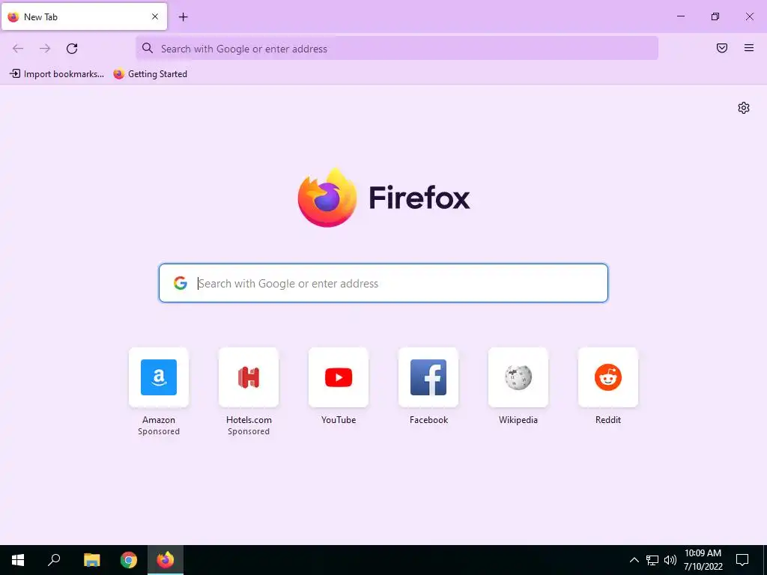The image size is (767, 575).
Task: Open the Amazon sponsored shortcut tile
Action: 159,377
